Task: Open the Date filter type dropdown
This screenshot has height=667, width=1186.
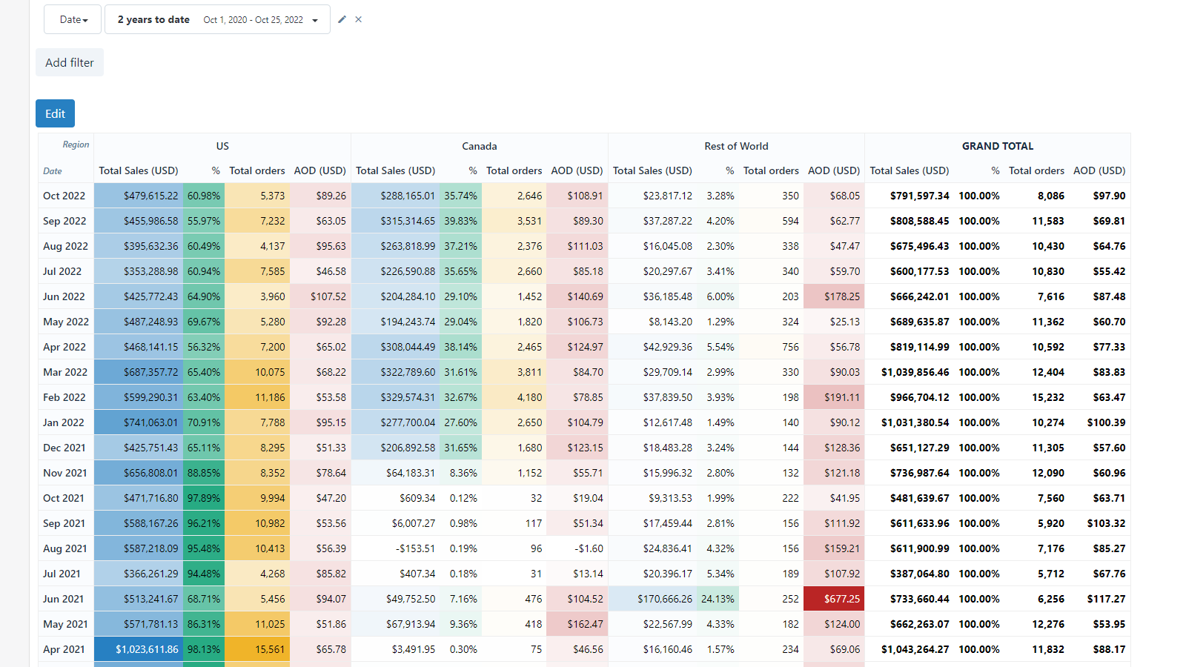Action: [x=72, y=19]
